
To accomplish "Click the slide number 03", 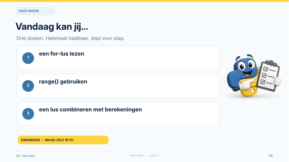I will coord(271,155).
